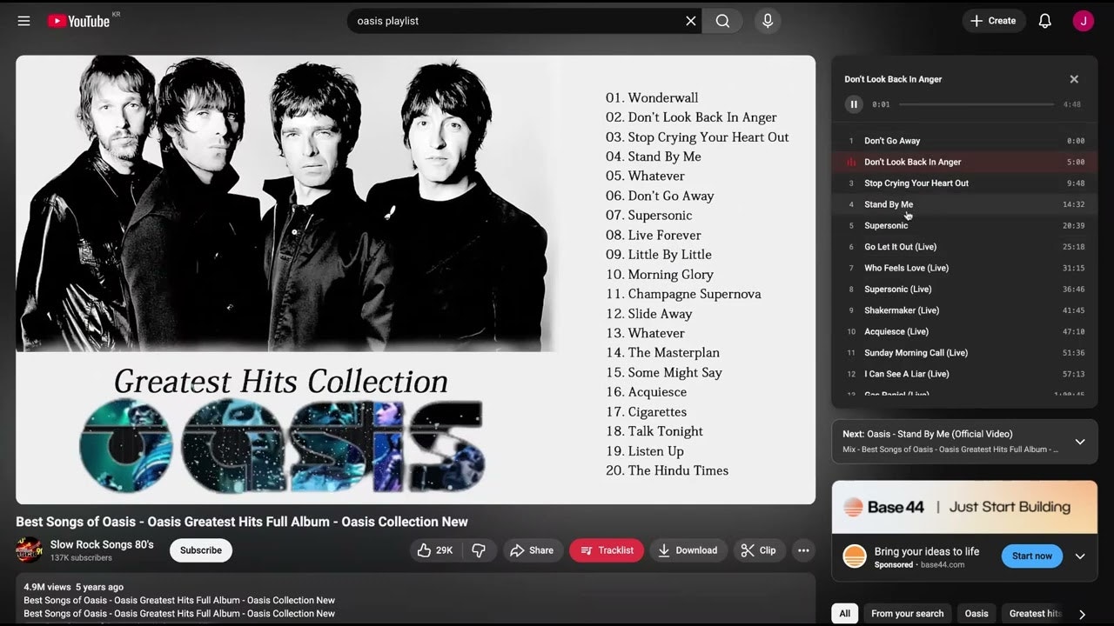This screenshot has width=1114, height=626.
Task: Play track Don't Go Away
Action: (x=964, y=141)
